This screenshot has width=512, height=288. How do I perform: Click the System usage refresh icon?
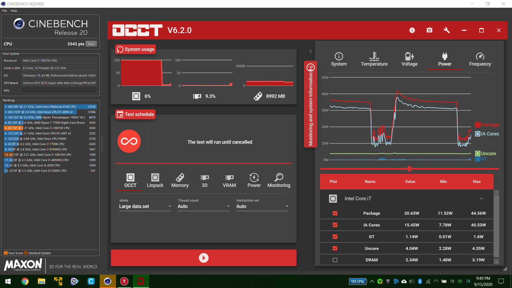tap(120, 49)
